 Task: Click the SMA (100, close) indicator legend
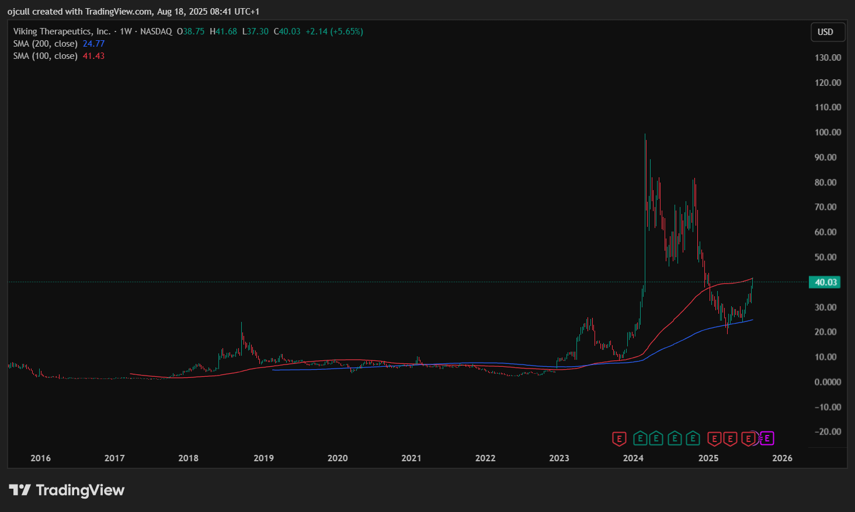pyautogui.click(x=46, y=56)
